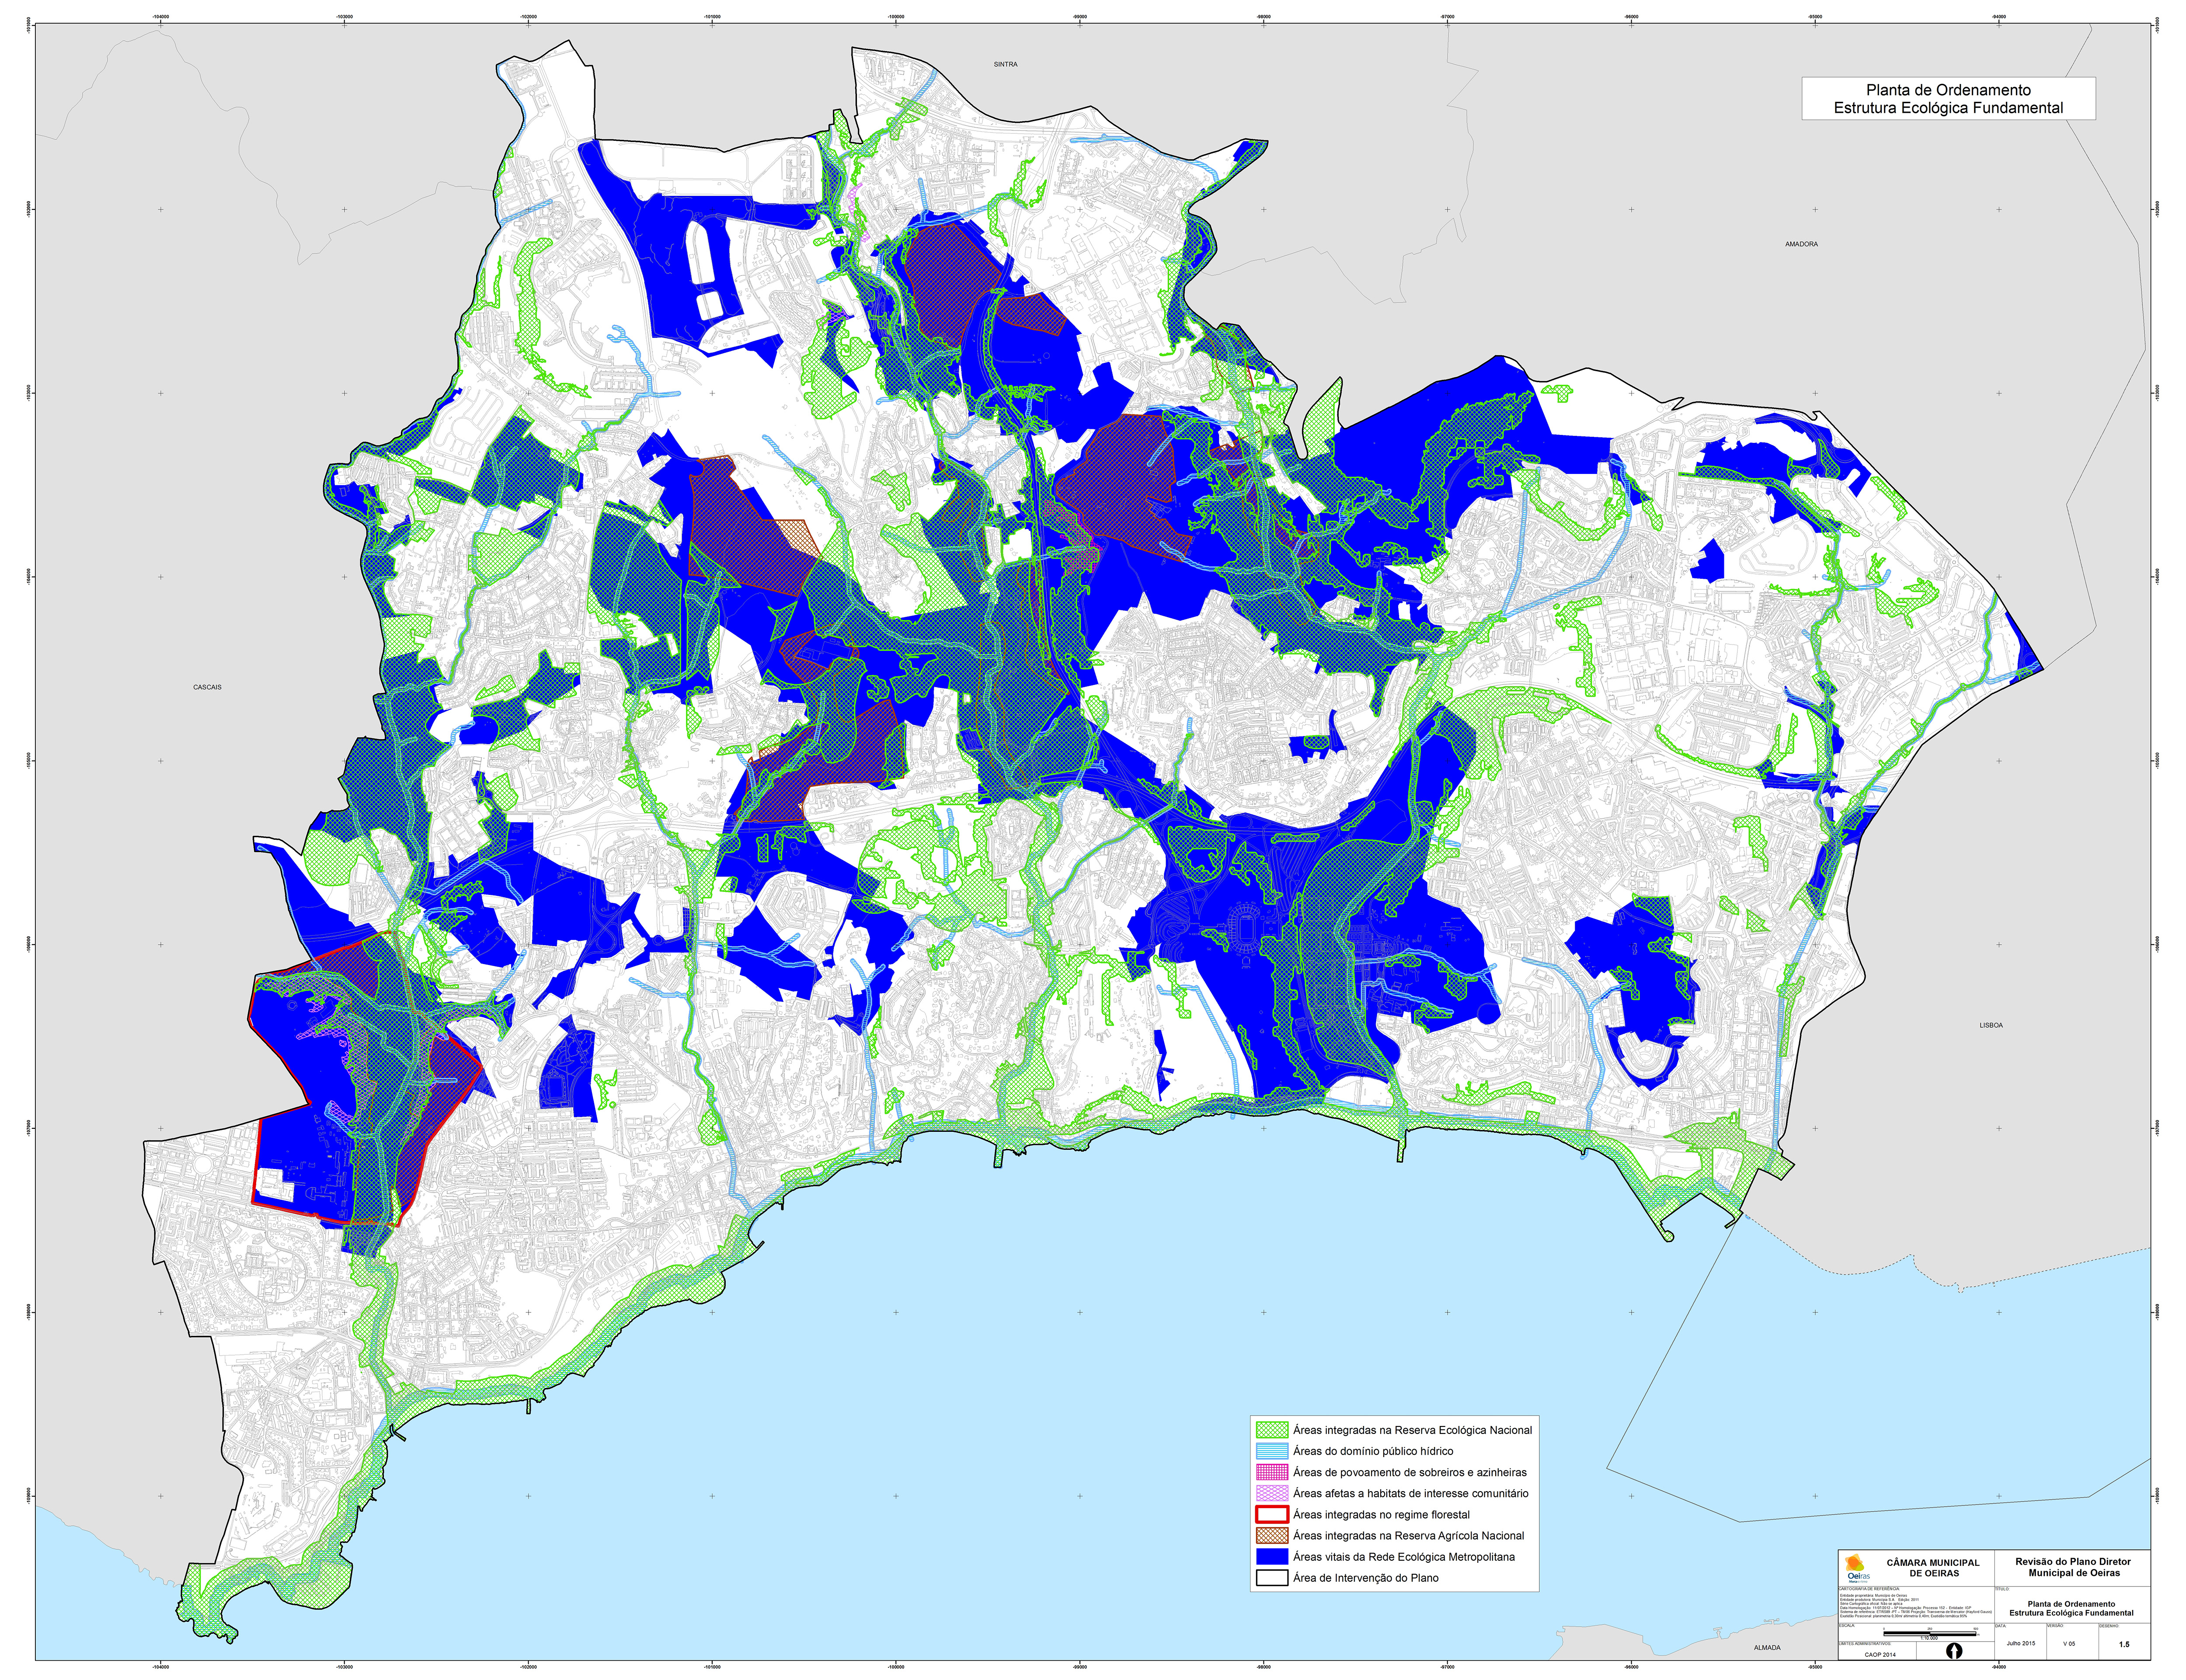This screenshot has width=2186, height=1680.
Task: Click 'Entidade proprietária: Município de Oeiras' line
Action: point(1874,1595)
